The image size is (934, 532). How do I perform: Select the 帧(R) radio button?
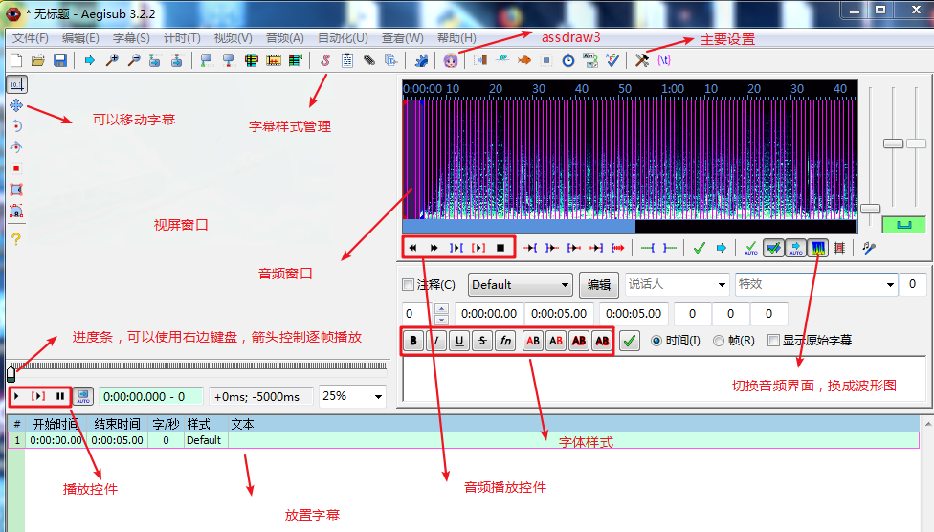point(719,341)
